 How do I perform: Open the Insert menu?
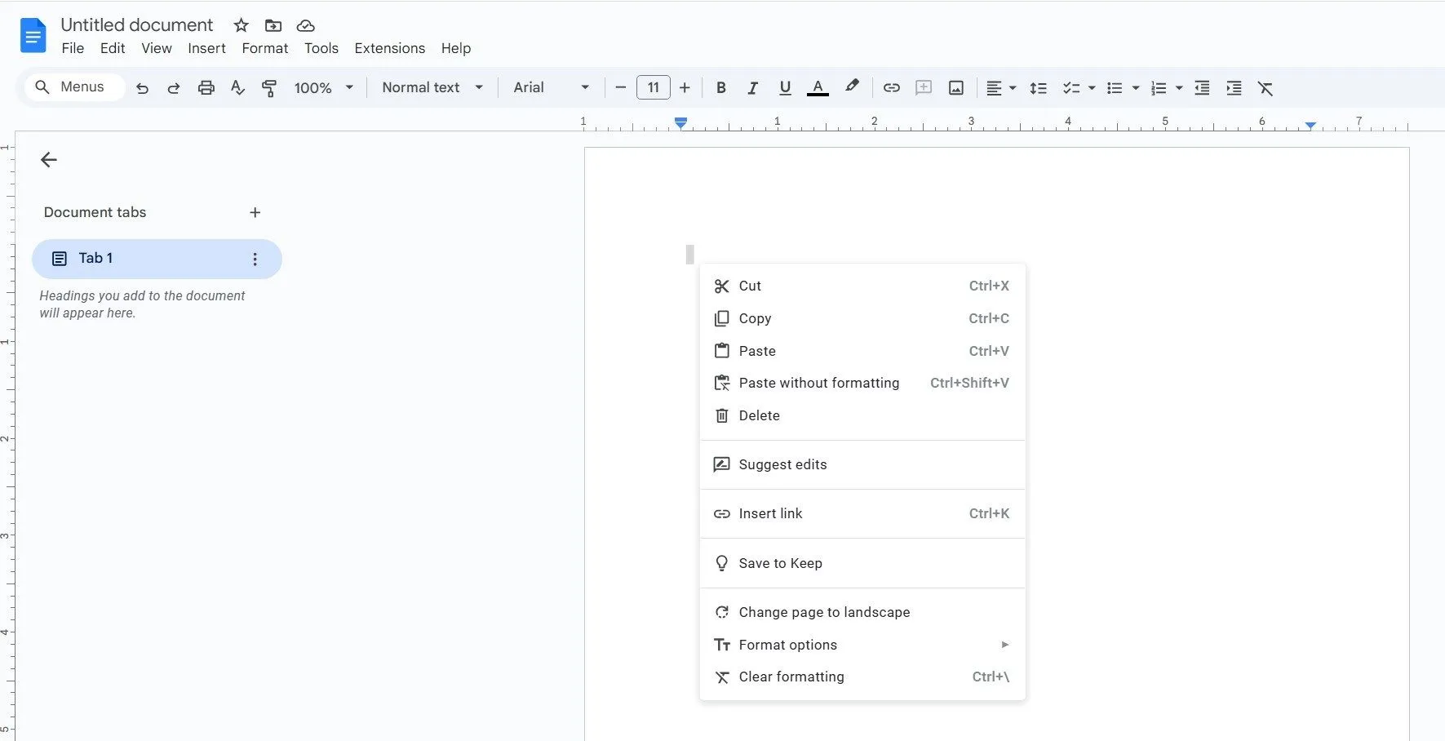(x=206, y=48)
